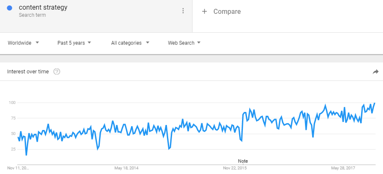Click the May 18, 2014 axis label
The height and width of the screenshot is (174, 383).
point(126,168)
